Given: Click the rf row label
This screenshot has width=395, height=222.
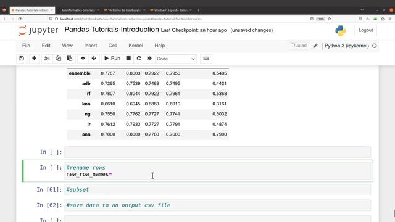Looking at the screenshot, I should [89, 94].
